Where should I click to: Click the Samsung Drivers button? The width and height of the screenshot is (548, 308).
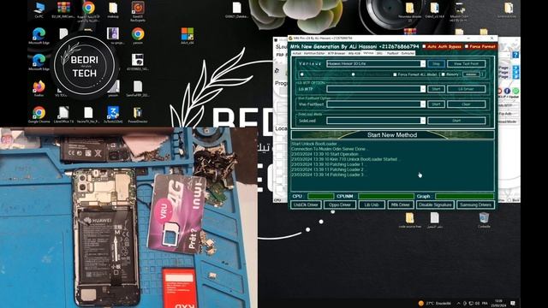coord(475,205)
